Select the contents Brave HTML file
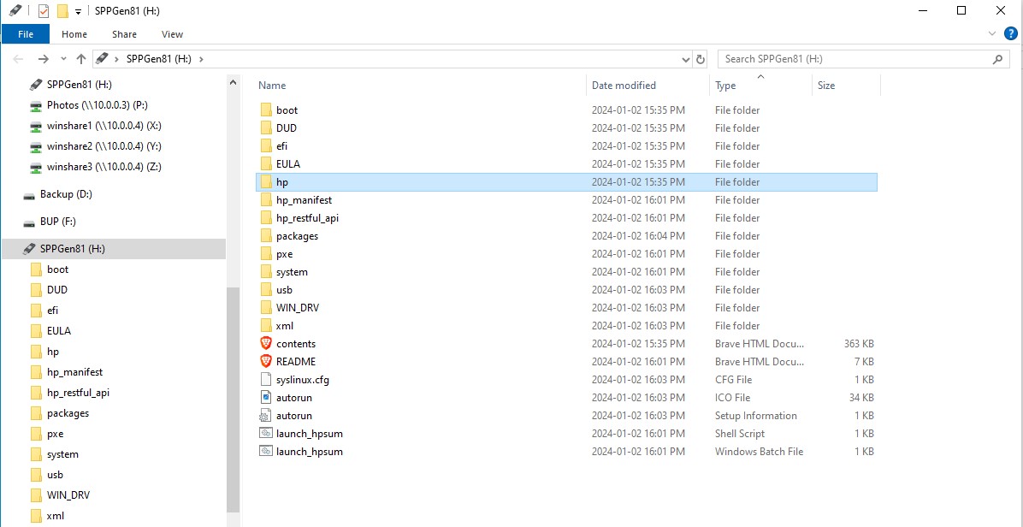Screen dimensions: 1023x527 point(566,344)
